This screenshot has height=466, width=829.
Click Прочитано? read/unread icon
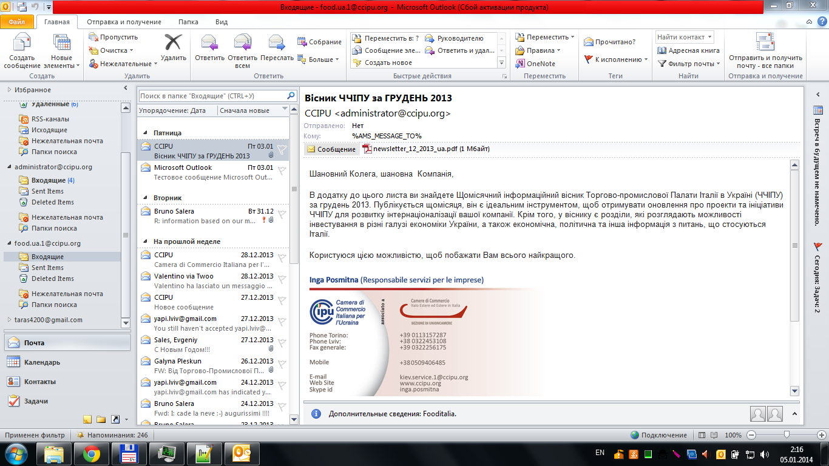coord(610,42)
